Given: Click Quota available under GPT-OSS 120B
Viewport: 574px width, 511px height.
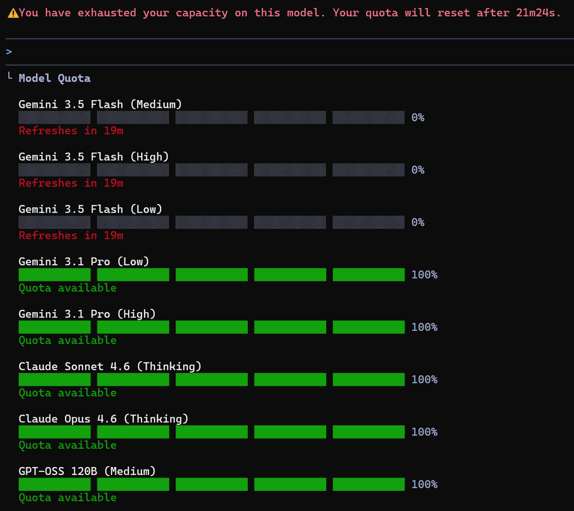Looking at the screenshot, I should point(67,498).
